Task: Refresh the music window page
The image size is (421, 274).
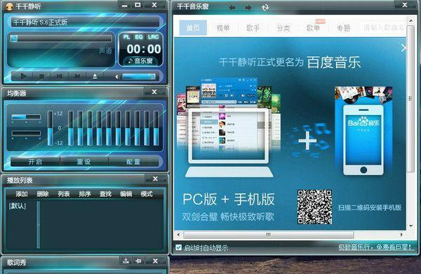Action: pyautogui.click(x=265, y=8)
